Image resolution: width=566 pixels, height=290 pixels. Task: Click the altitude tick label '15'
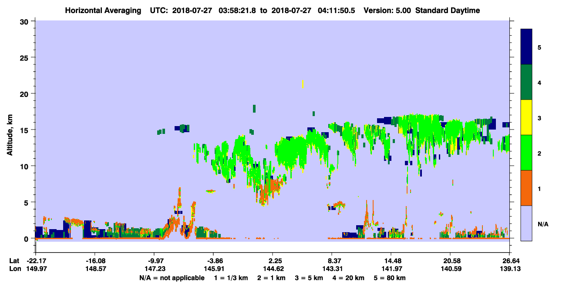pyautogui.click(x=25, y=130)
